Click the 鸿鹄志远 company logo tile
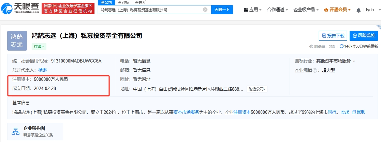The image size is (381, 142). click(x=17, y=40)
